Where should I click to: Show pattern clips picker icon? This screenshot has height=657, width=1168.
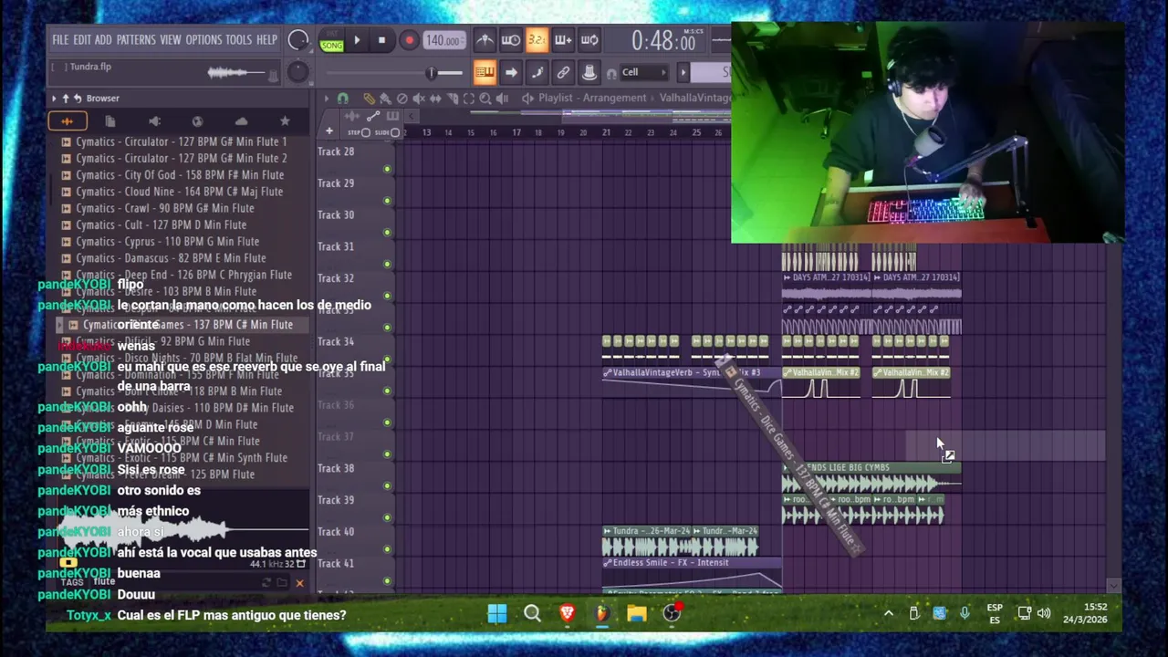click(x=392, y=116)
